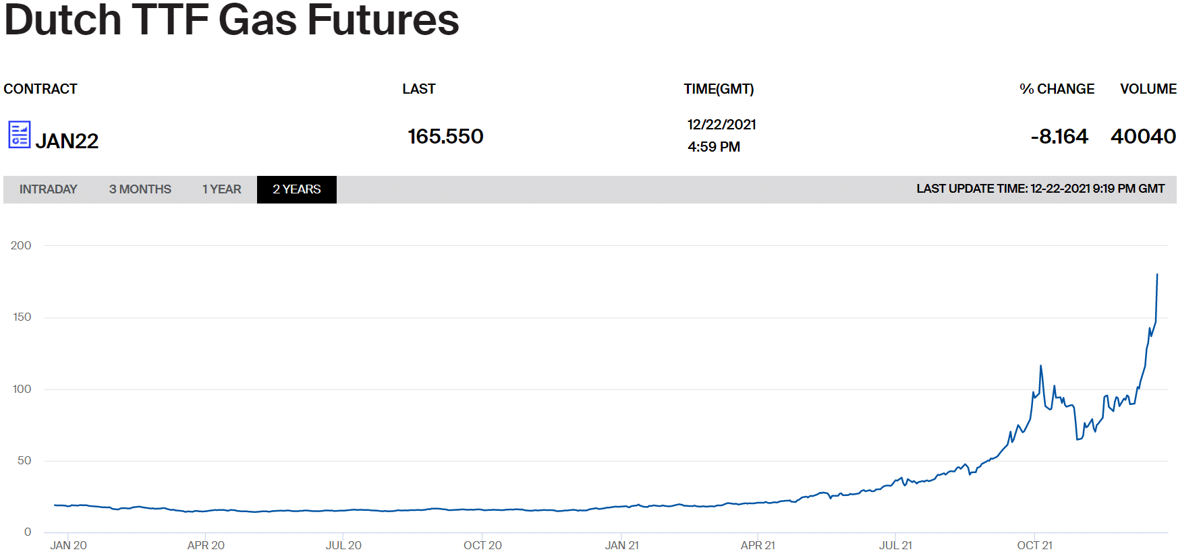
Task: Click the CONTRACT column header
Action: (40, 89)
